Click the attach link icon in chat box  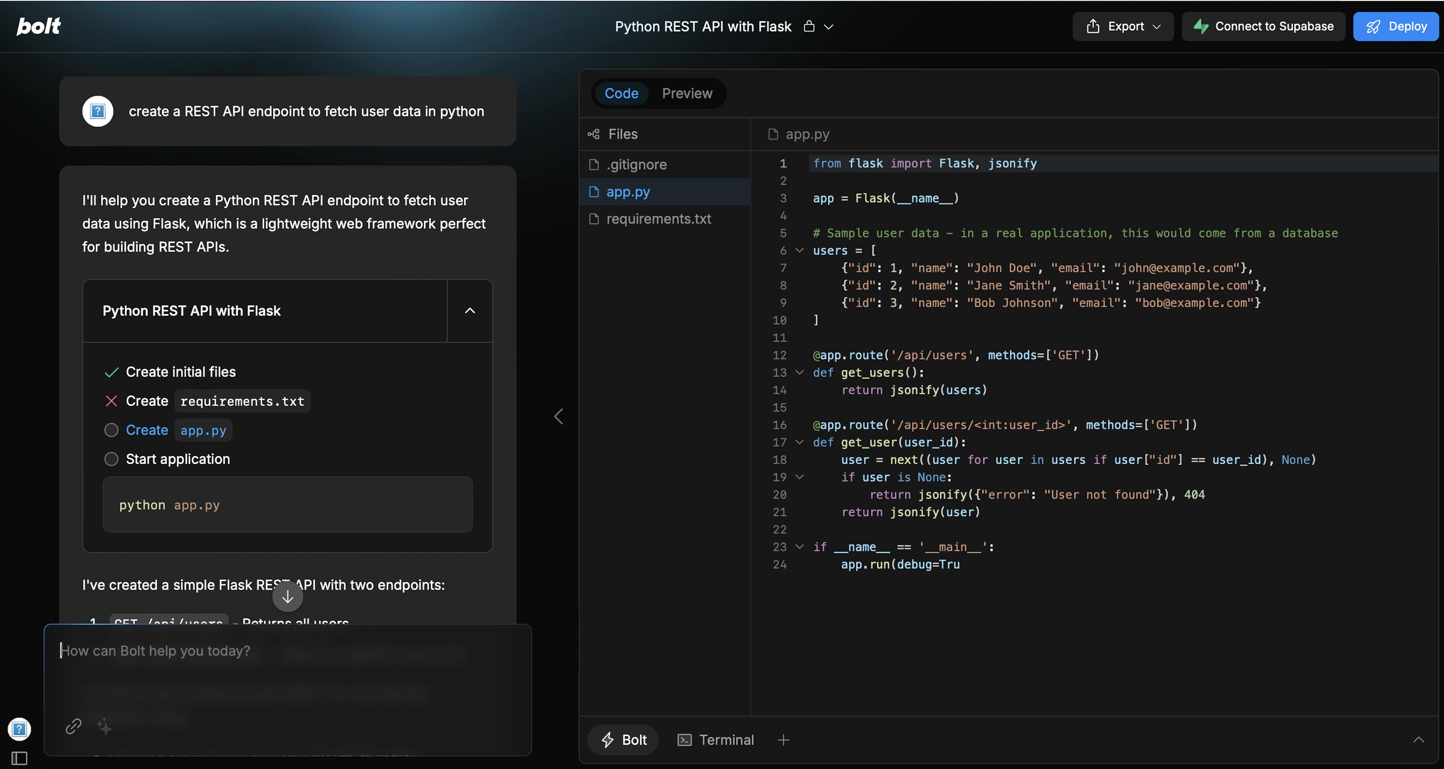pyautogui.click(x=73, y=726)
